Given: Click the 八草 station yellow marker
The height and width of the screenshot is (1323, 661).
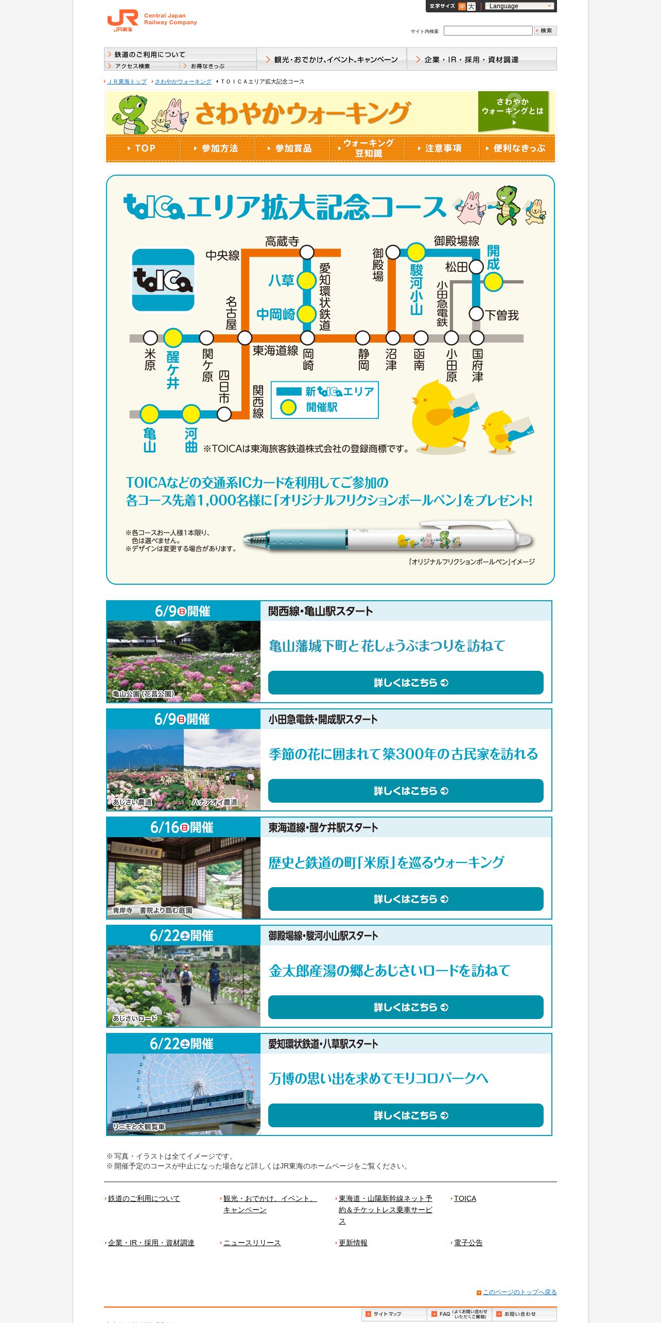Looking at the screenshot, I should (x=307, y=281).
